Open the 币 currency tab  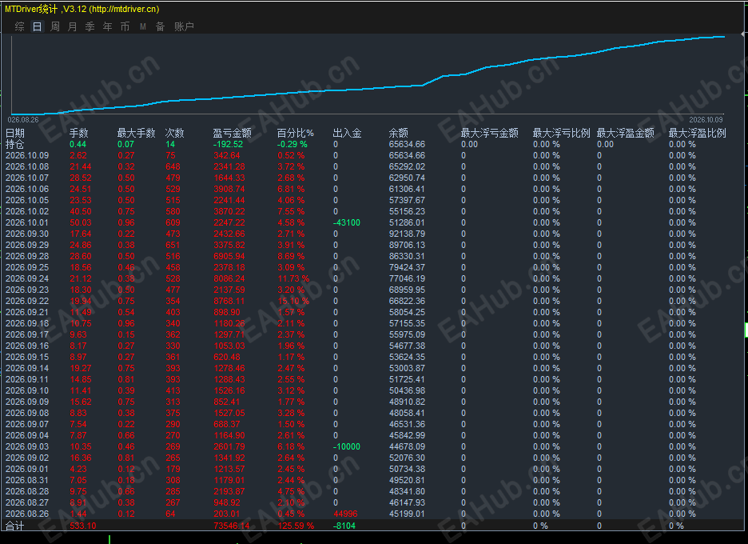coord(125,26)
